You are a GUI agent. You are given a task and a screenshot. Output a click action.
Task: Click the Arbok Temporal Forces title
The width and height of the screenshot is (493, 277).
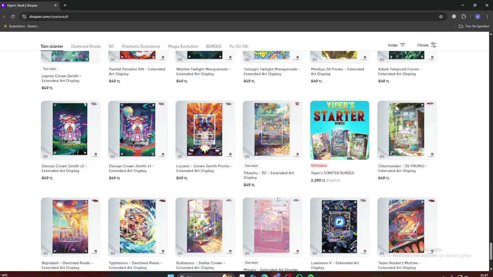(400, 71)
